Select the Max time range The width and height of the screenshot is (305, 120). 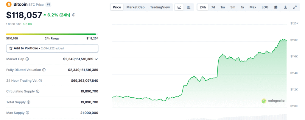click(x=253, y=7)
